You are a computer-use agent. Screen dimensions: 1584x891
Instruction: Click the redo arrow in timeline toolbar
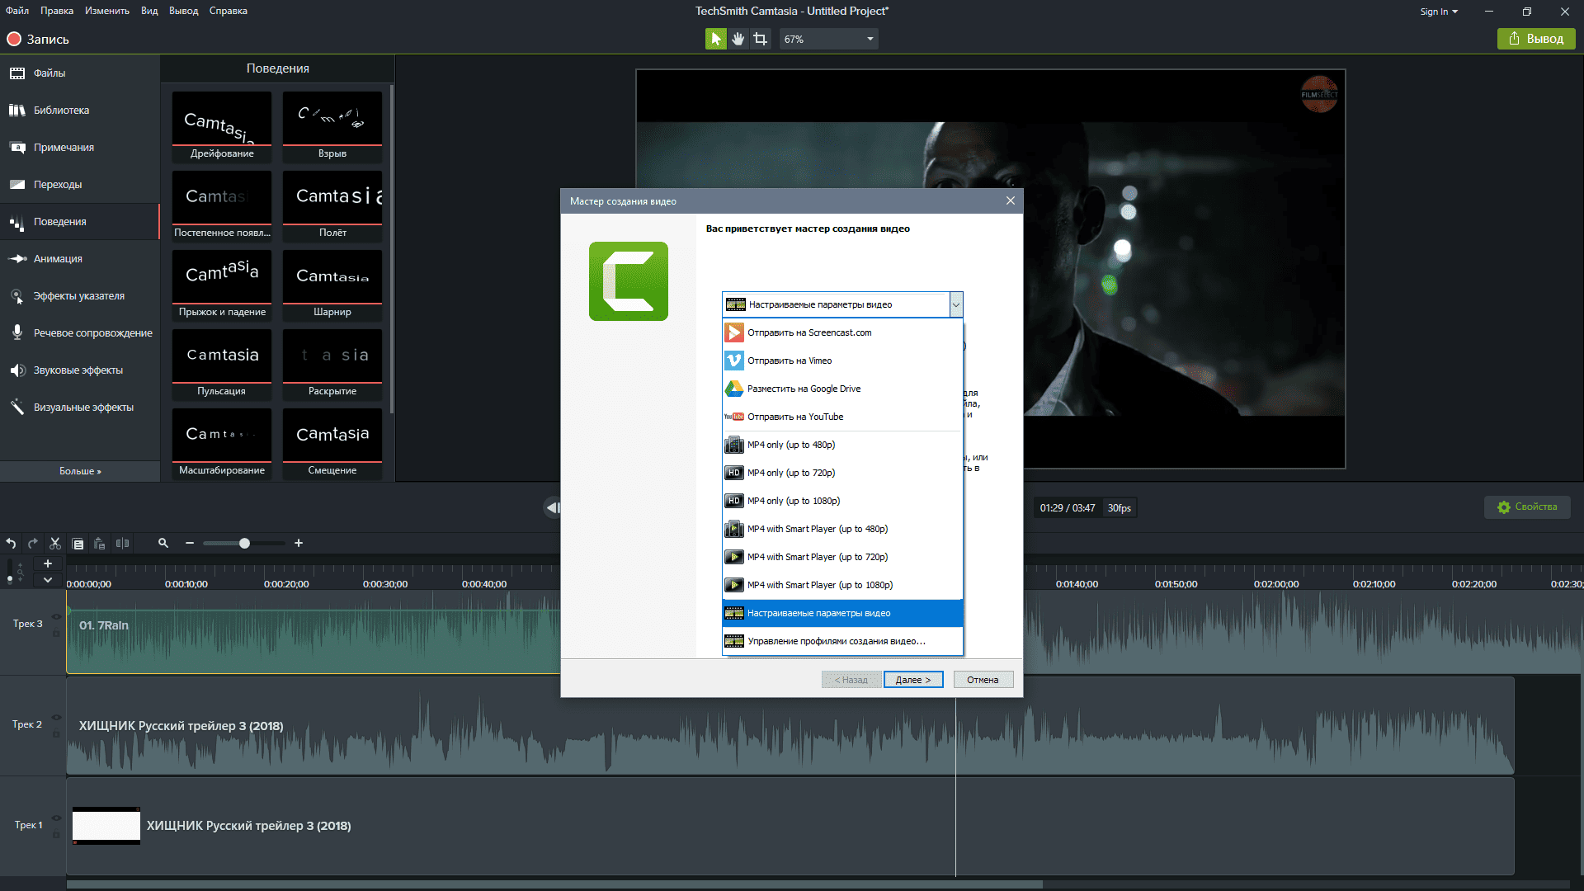(x=33, y=544)
